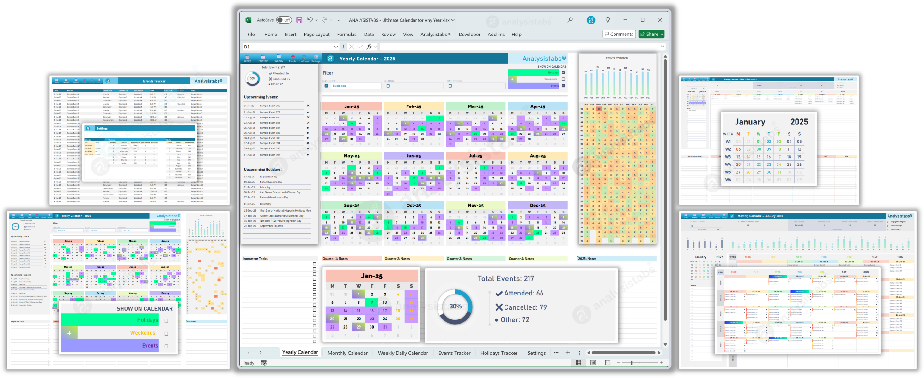Click the zoom out minus icon in the status bar
The image size is (924, 378).
619,363
